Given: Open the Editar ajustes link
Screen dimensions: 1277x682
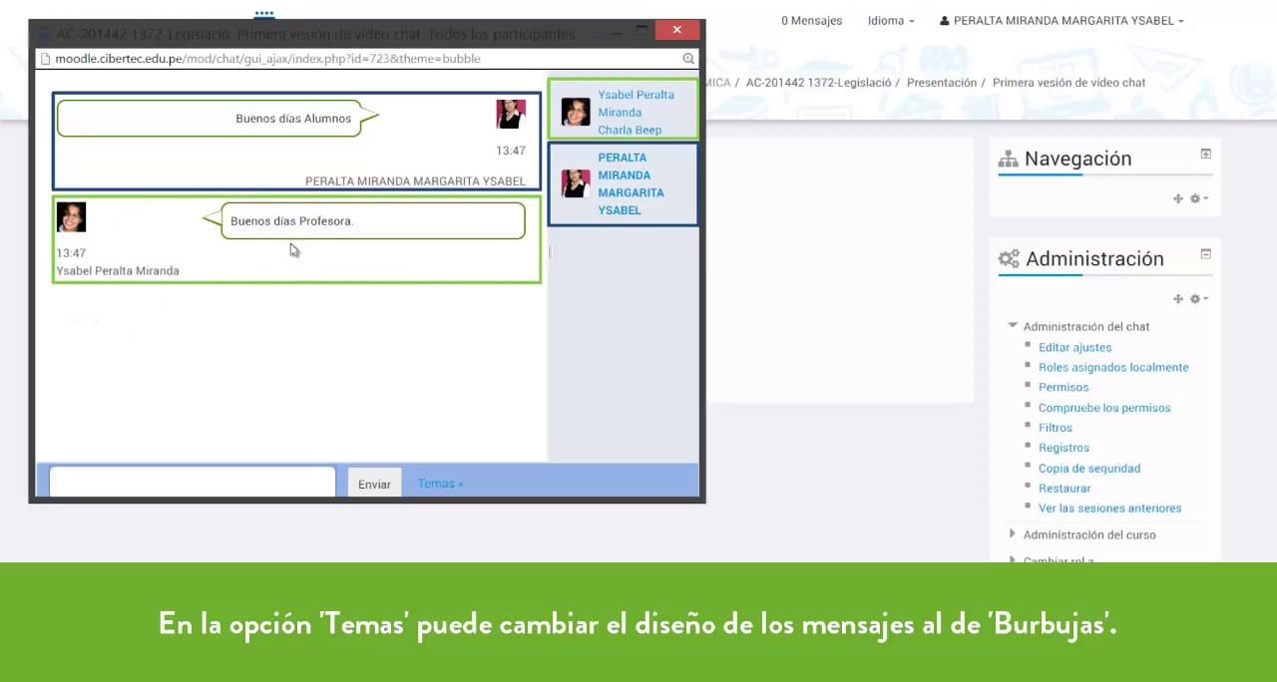Looking at the screenshot, I should (x=1074, y=348).
